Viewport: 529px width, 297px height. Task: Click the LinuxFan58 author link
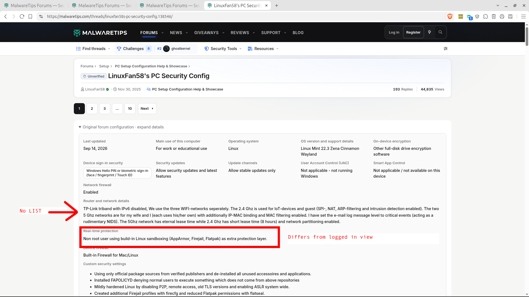(95, 89)
